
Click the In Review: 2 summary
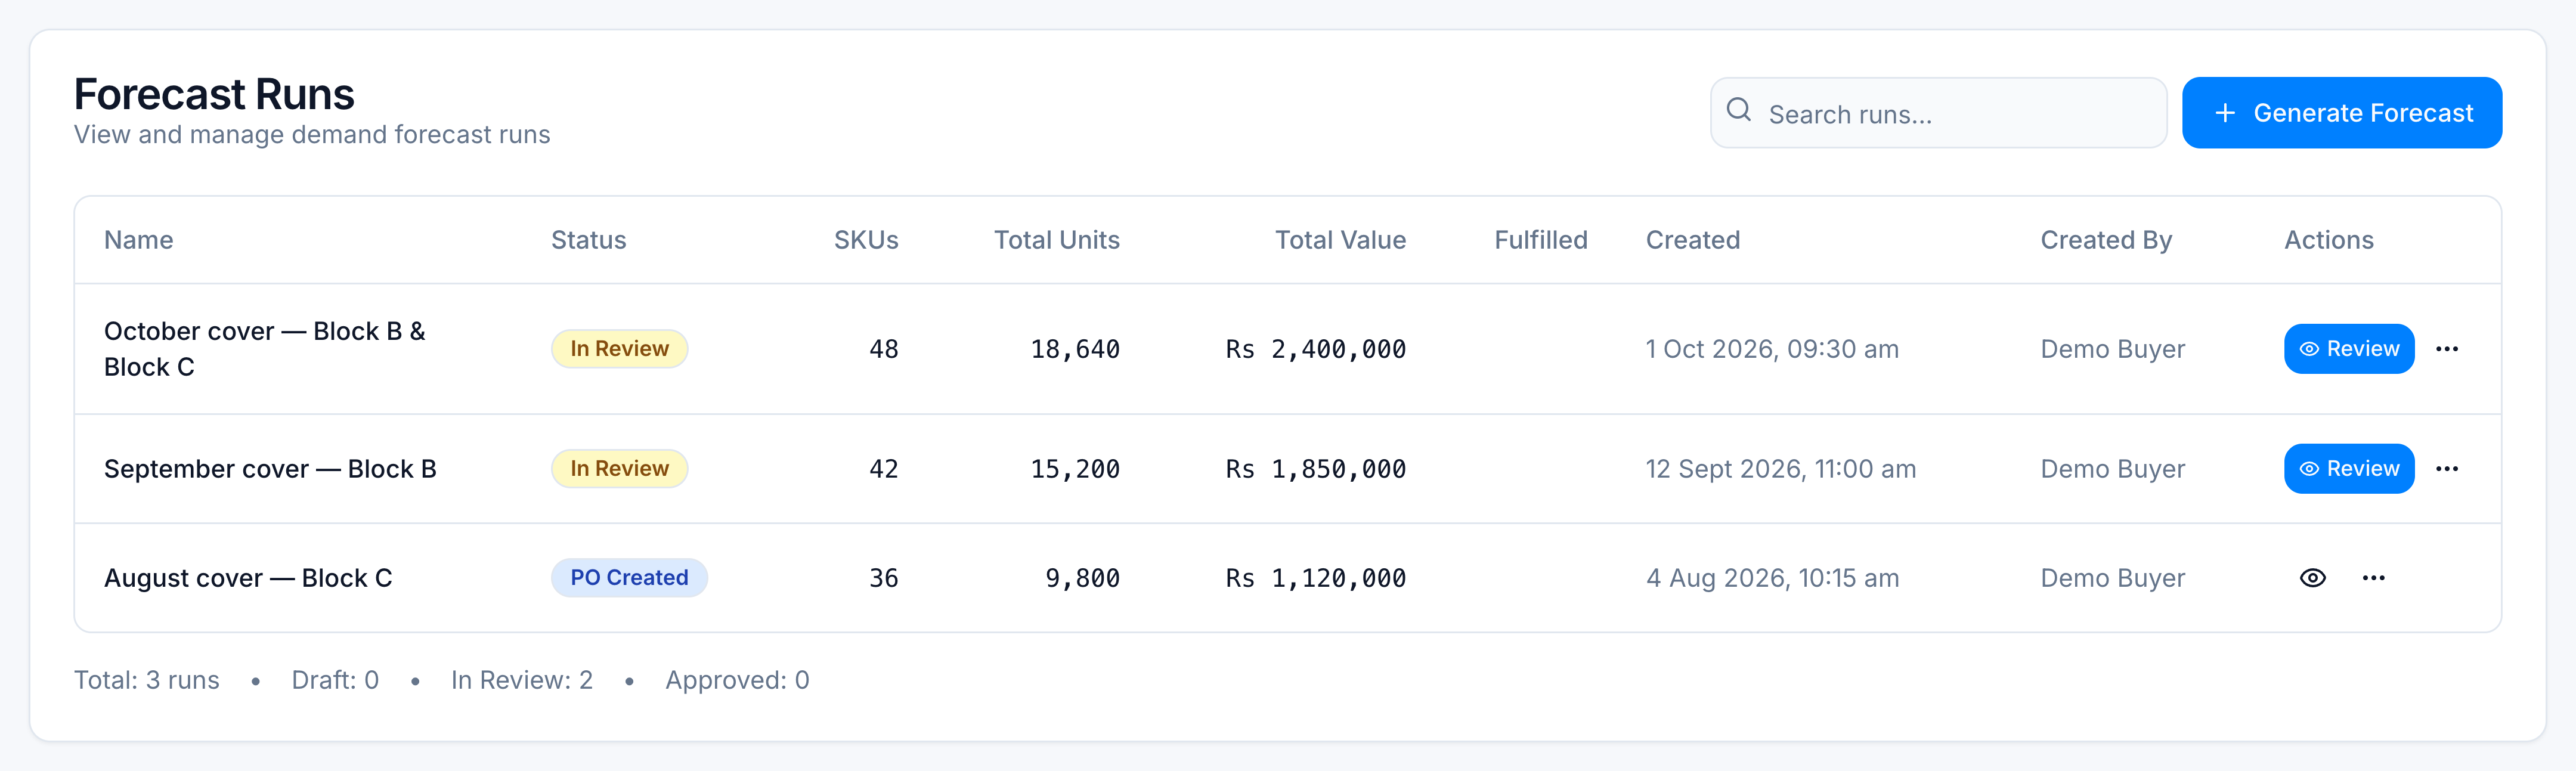click(x=522, y=680)
